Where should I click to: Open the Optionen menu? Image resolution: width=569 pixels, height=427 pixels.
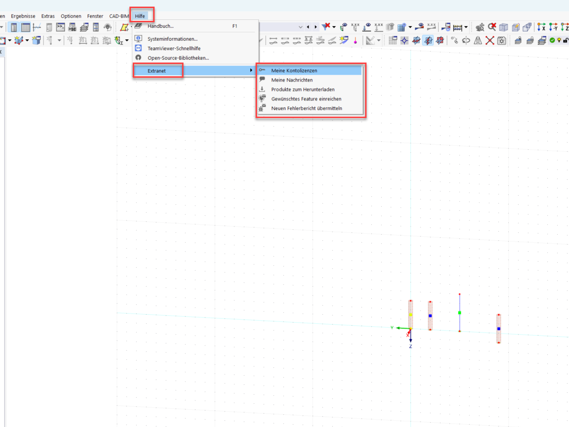(71, 16)
